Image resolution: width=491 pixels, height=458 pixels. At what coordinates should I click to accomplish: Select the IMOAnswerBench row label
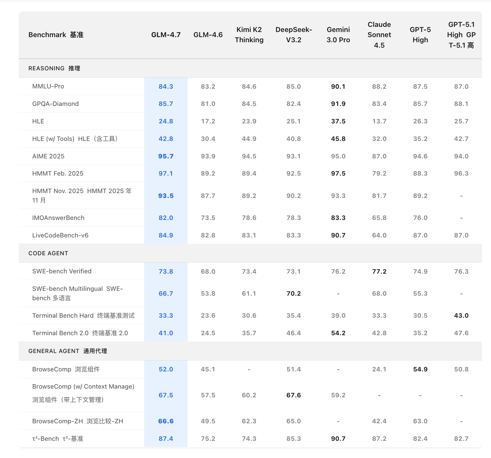[58, 218]
